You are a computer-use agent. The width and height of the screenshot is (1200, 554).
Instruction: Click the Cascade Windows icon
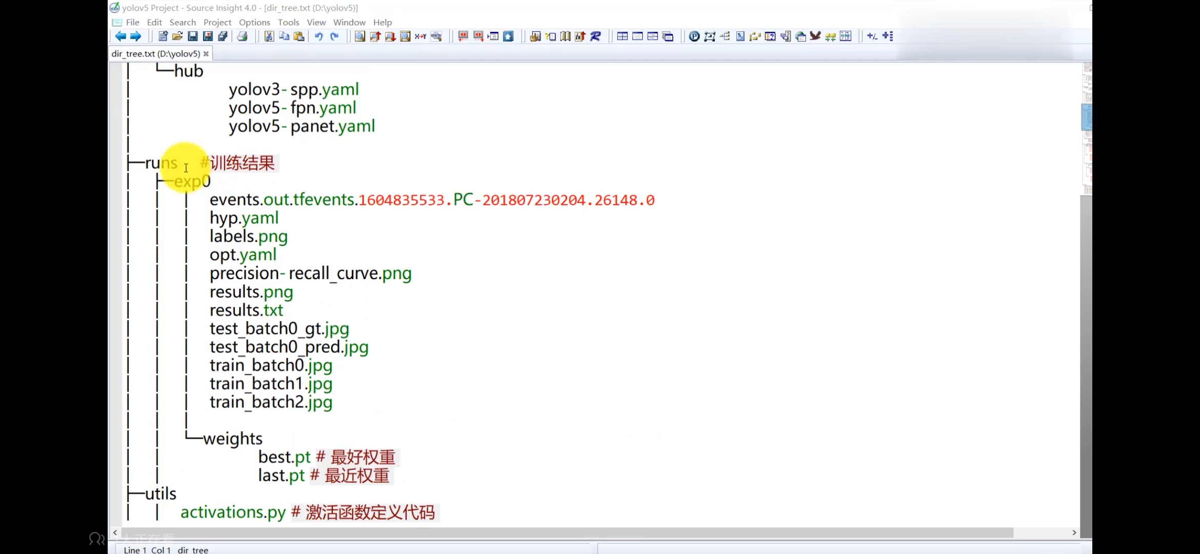(668, 36)
